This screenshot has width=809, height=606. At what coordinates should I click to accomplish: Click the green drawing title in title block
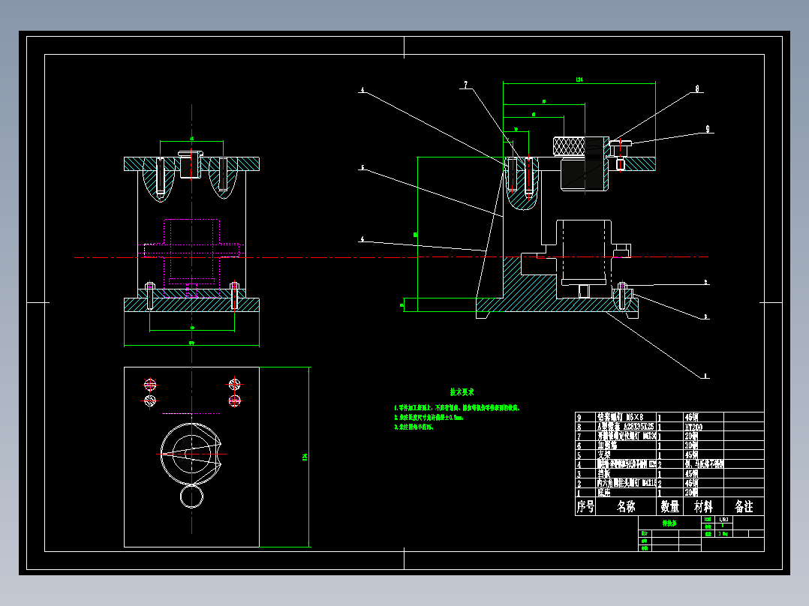tap(669, 523)
